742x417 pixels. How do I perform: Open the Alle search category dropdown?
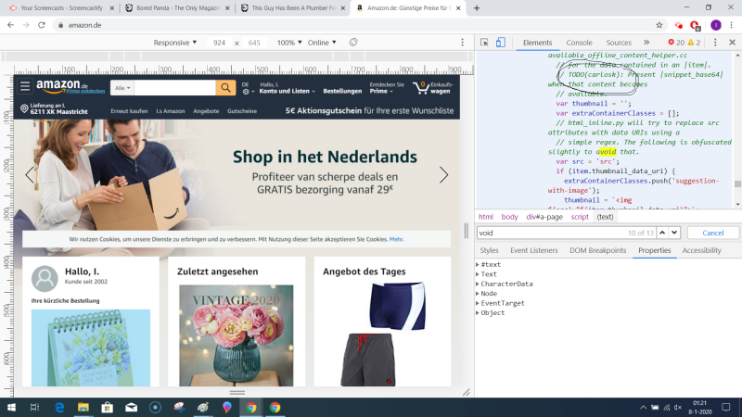click(122, 87)
